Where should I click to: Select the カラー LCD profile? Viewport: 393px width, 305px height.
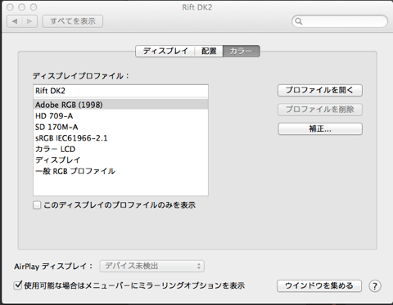click(120, 149)
